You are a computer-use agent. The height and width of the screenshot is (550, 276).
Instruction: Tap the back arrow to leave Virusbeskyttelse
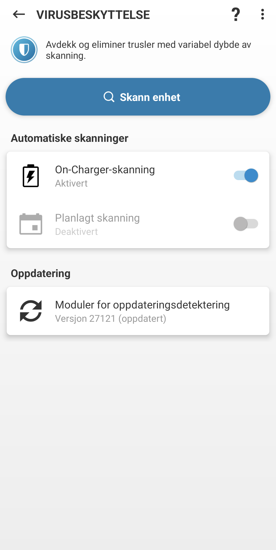point(17,15)
